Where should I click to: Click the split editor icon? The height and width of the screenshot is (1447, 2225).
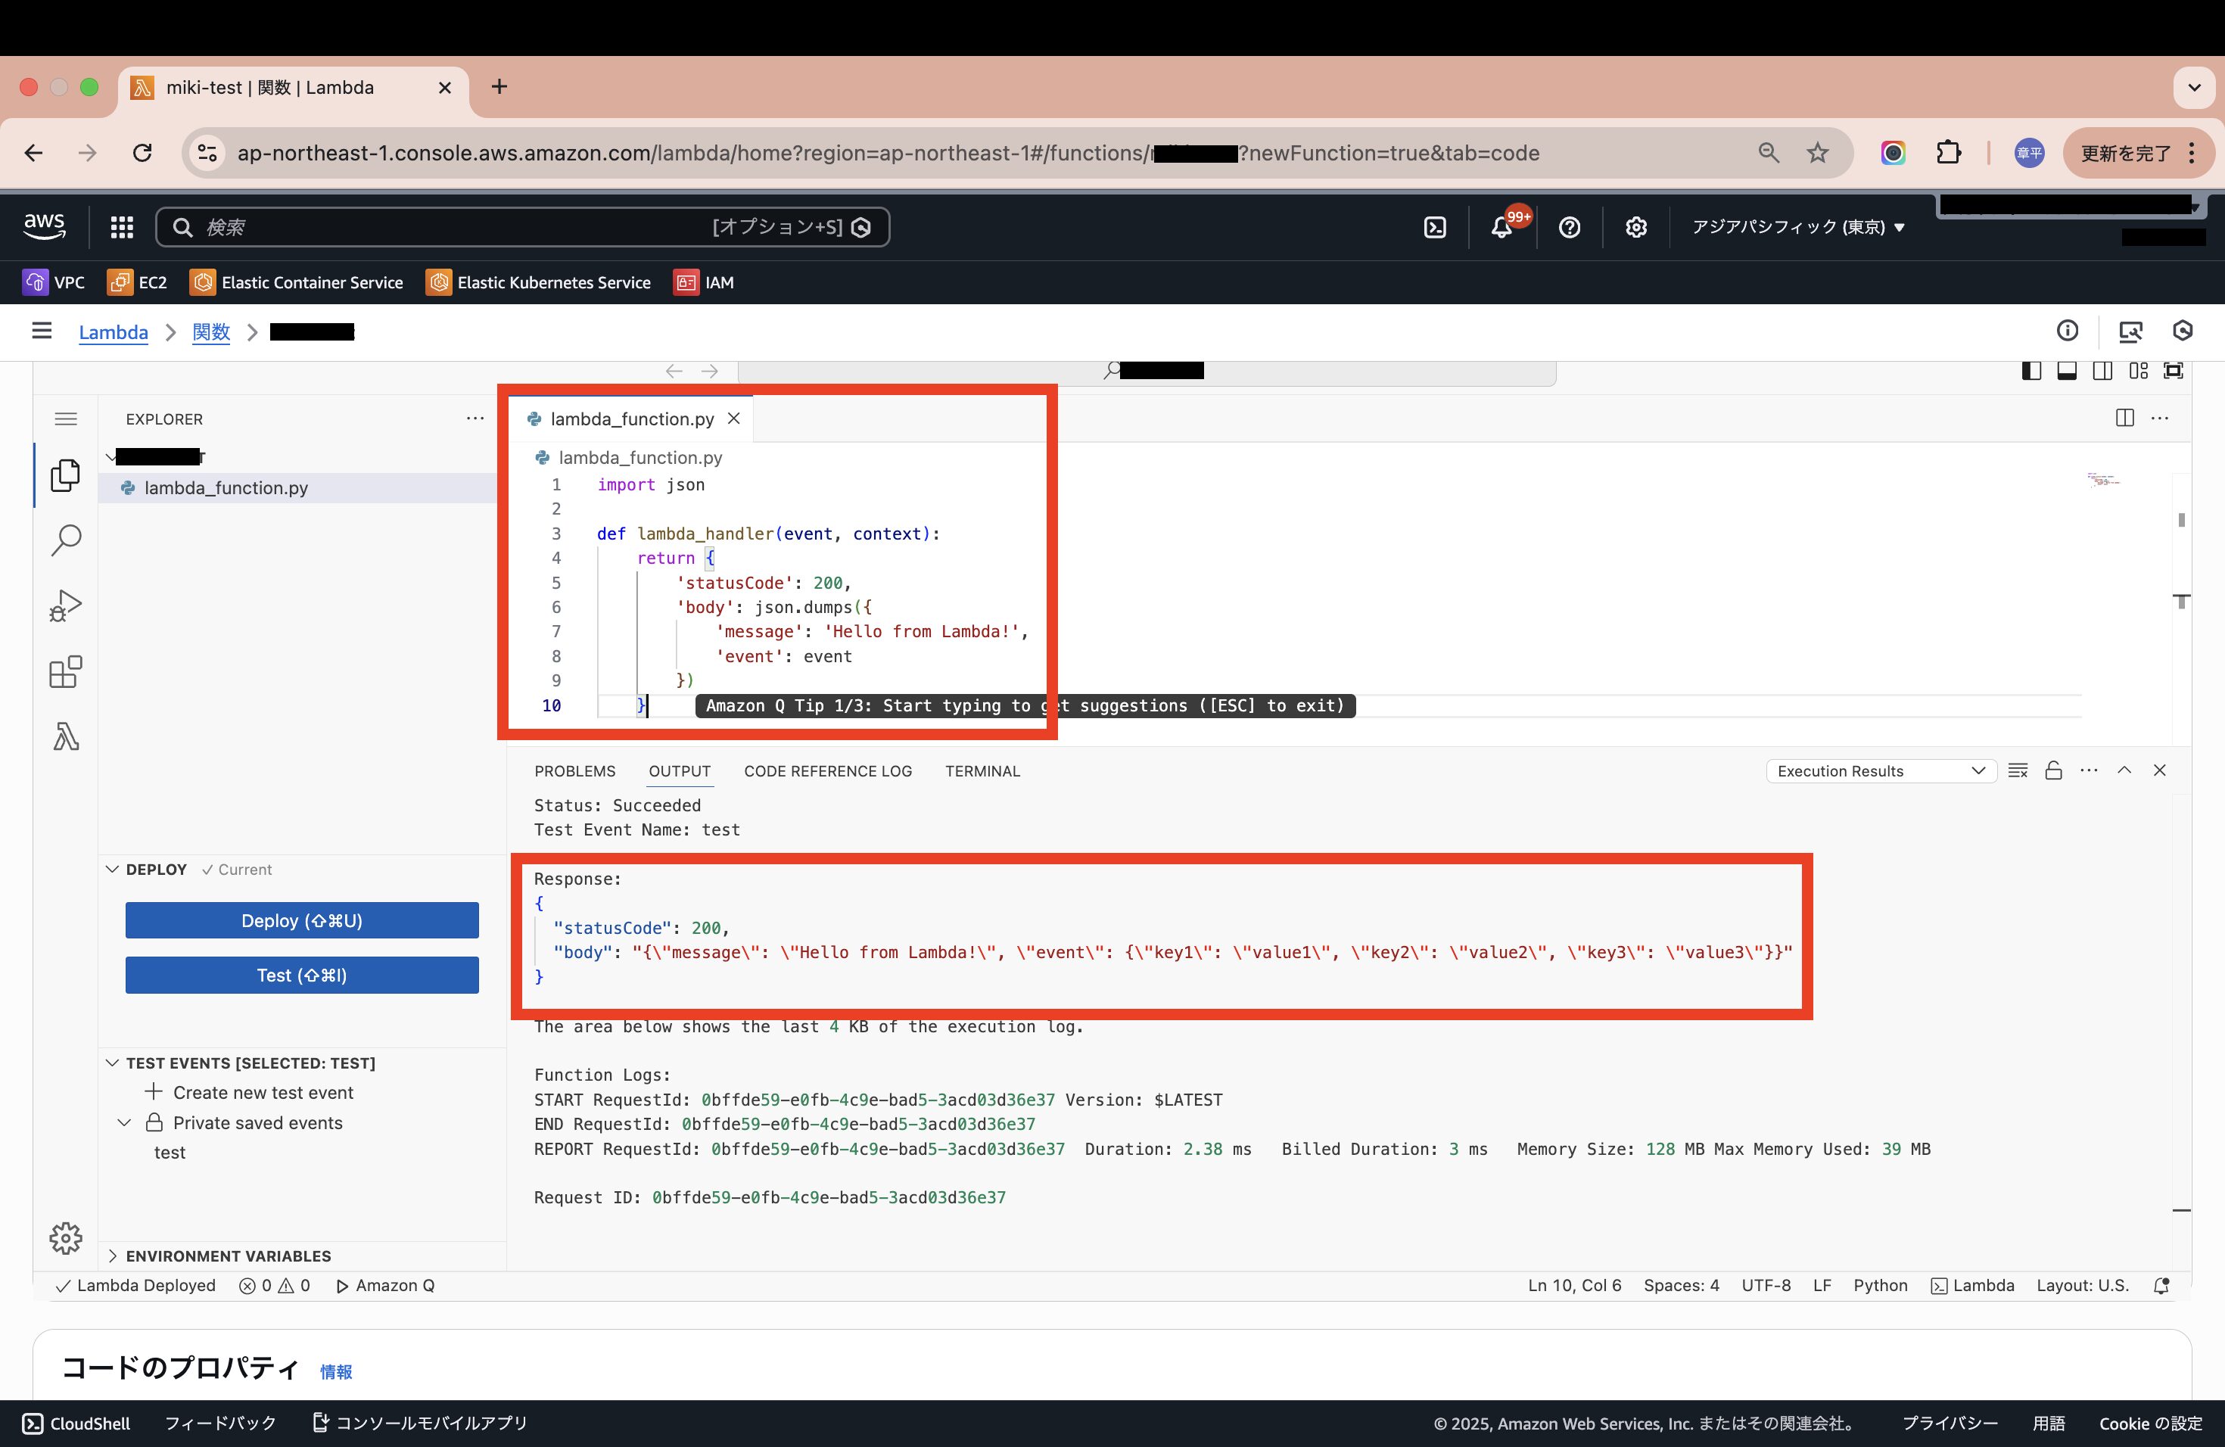pos(2124,418)
